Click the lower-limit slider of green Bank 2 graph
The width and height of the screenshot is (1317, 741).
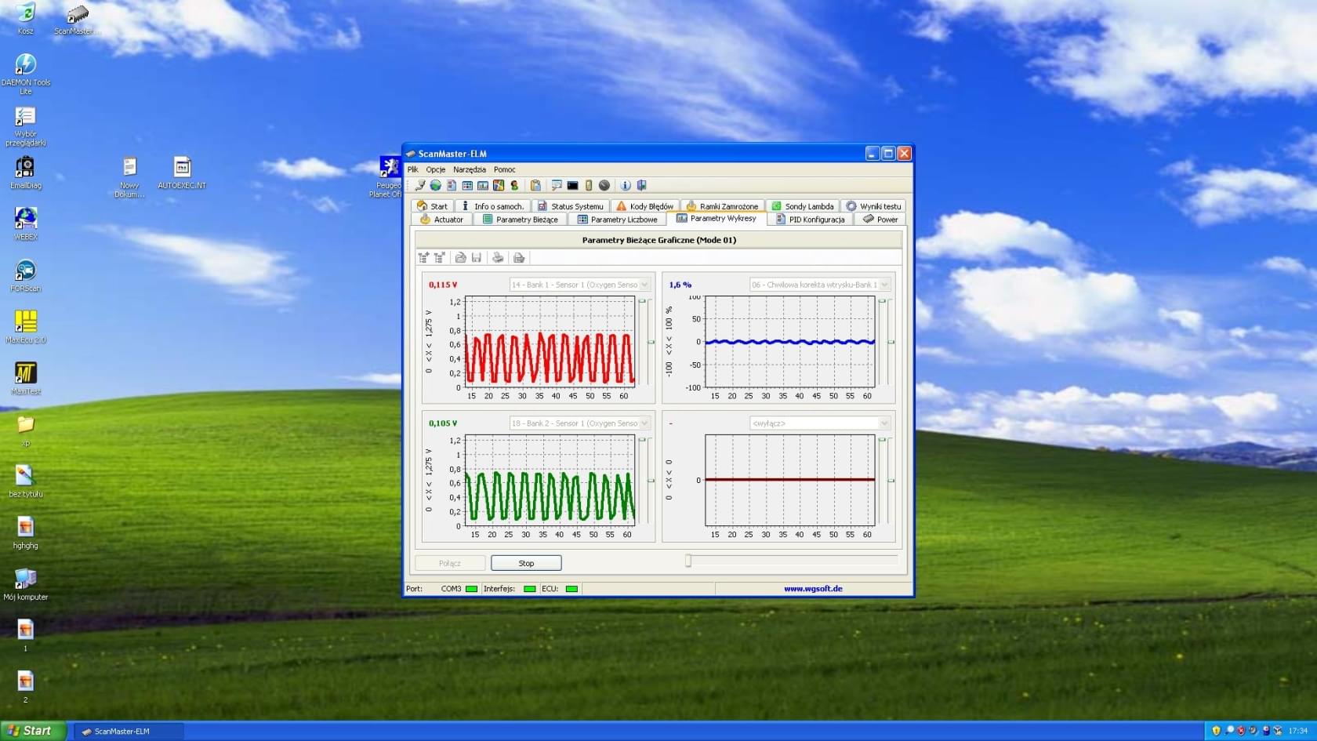651,481
